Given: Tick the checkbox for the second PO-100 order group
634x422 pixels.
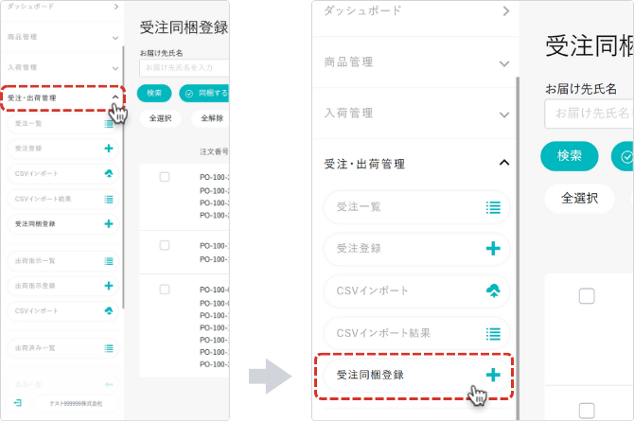Looking at the screenshot, I should pyautogui.click(x=165, y=245).
